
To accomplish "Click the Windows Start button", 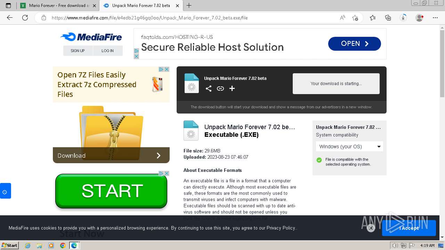I will pos(9,245).
